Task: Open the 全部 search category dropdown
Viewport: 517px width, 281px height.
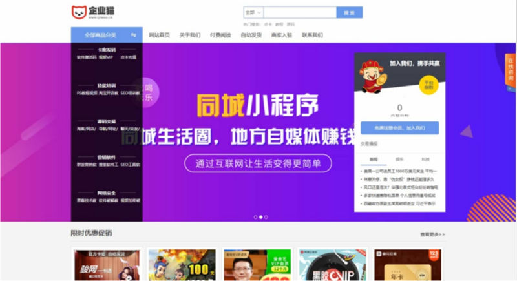Action: pos(253,12)
